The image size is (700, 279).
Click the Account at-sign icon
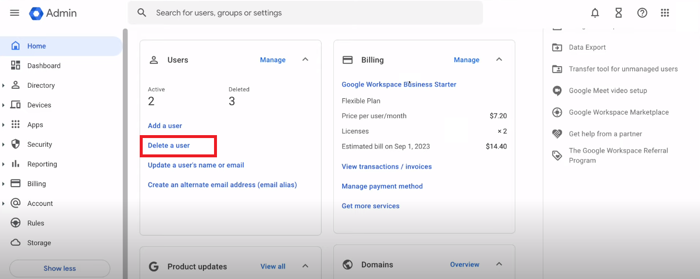pyautogui.click(x=16, y=203)
